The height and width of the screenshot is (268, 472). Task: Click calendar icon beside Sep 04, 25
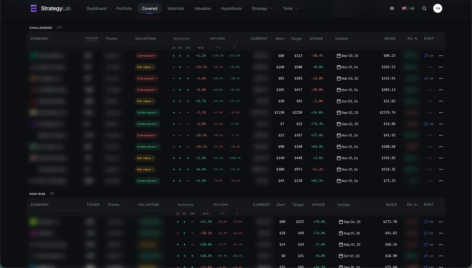click(341, 222)
